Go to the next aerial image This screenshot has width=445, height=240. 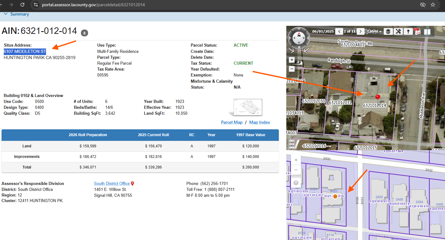[360, 31]
